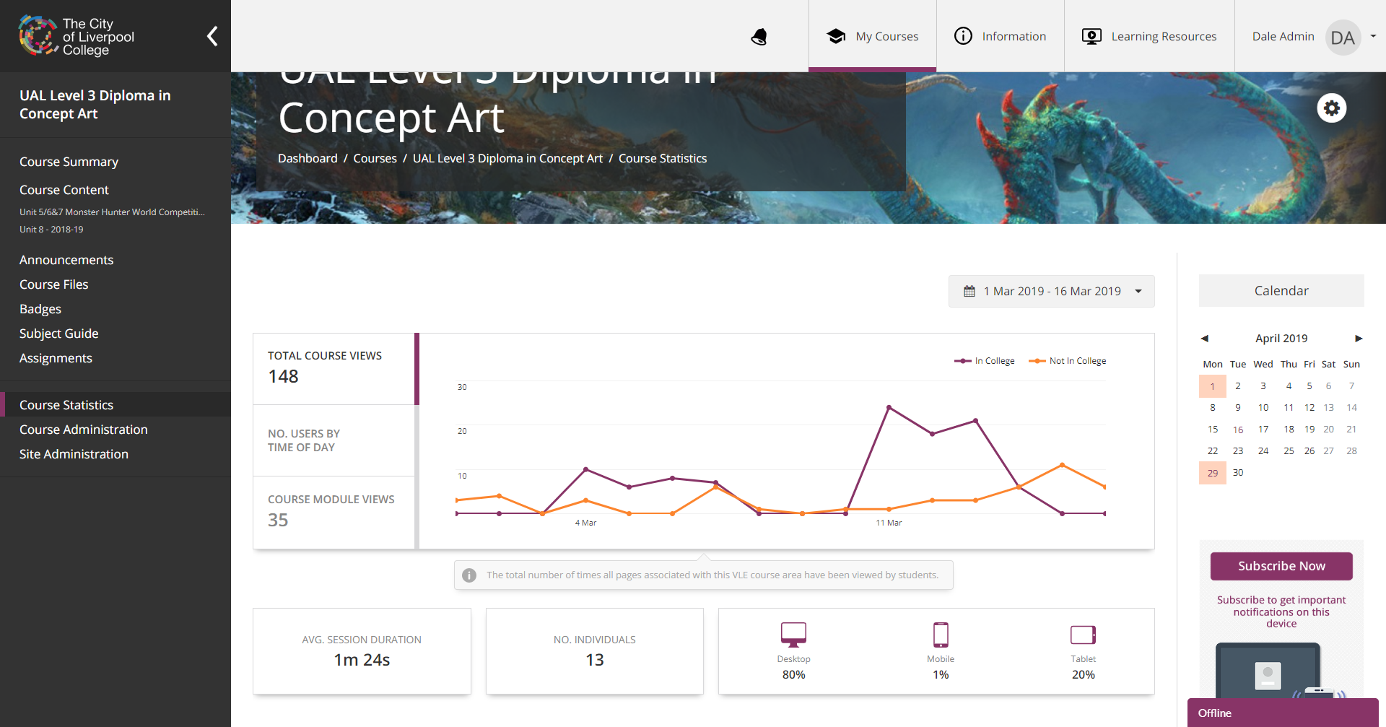Expand the Dale Admin user menu arrow
1386x727 pixels.
(x=1373, y=36)
